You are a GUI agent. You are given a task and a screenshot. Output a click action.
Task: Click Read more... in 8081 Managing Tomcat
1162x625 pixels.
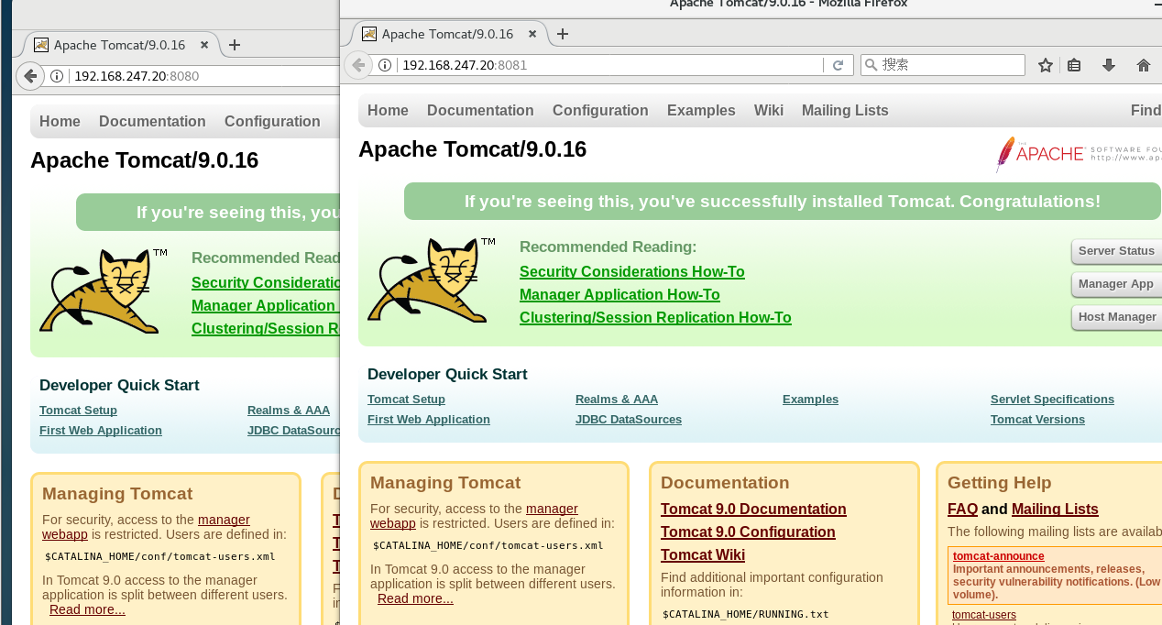(415, 598)
